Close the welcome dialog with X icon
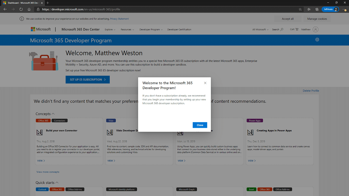The width and height of the screenshot is (349, 196). pos(205,83)
